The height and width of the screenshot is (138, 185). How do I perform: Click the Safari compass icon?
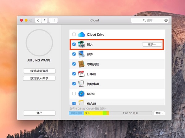click(81, 94)
